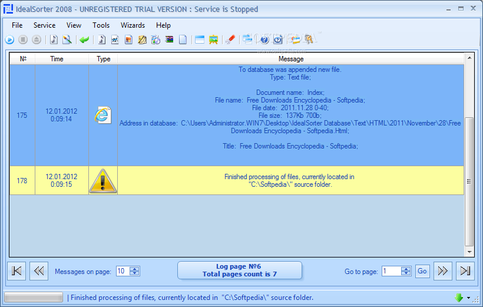Viewport: 483px width, 307px height.
Task: Select log entry number 175
Action: pyautogui.click(x=22, y=115)
